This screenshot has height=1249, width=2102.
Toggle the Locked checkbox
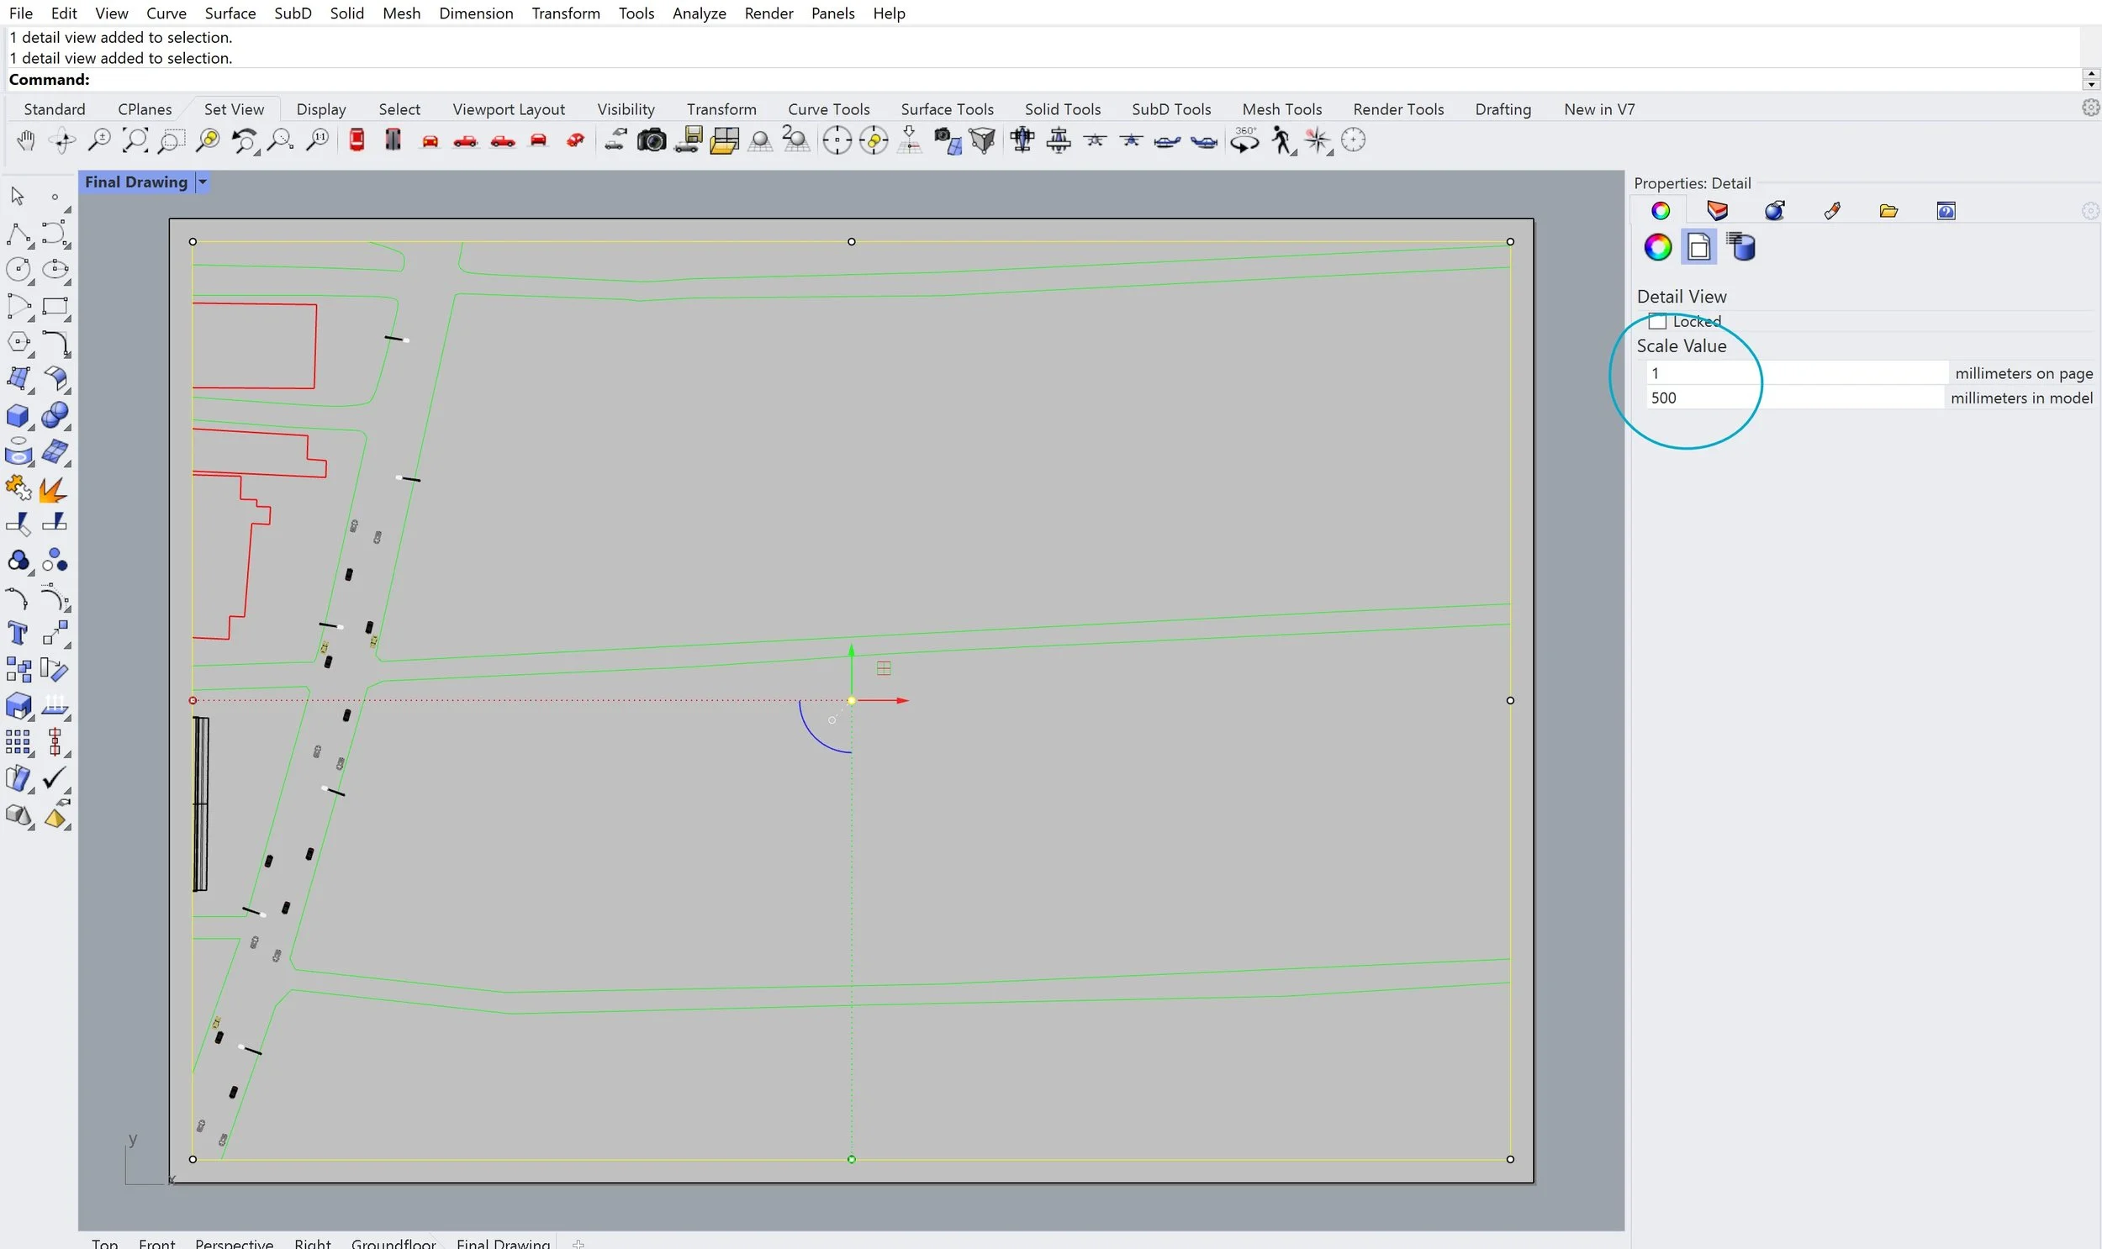coord(1657,322)
